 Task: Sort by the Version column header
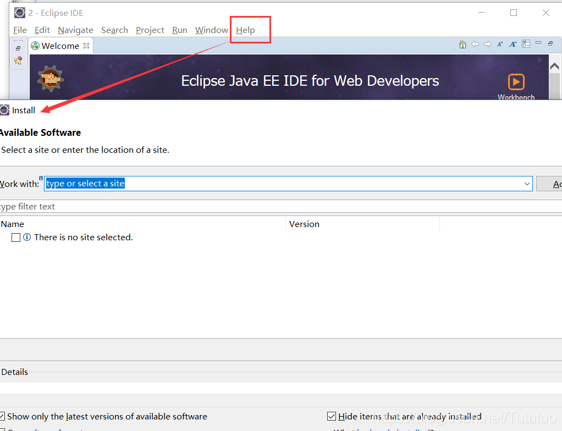click(363, 224)
